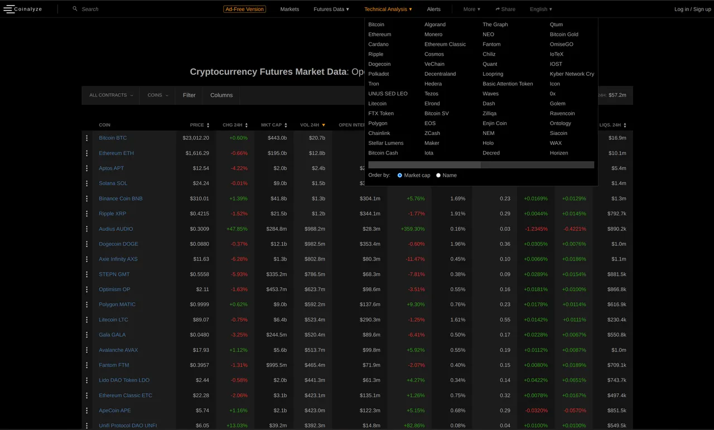Open row options menu for Ripple XRP
The image size is (714, 430).
tap(87, 214)
